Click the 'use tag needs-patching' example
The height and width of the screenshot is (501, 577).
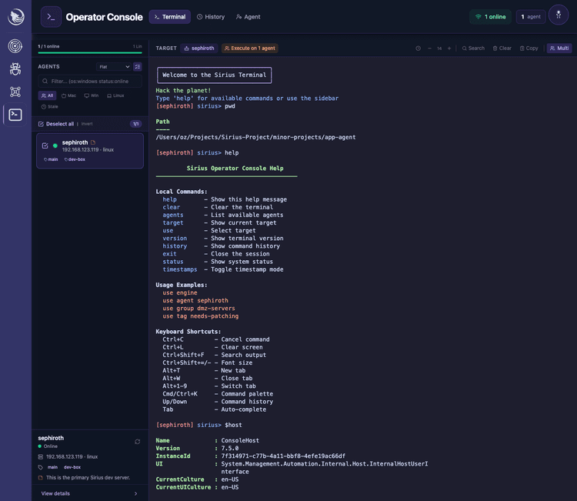[x=201, y=316]
